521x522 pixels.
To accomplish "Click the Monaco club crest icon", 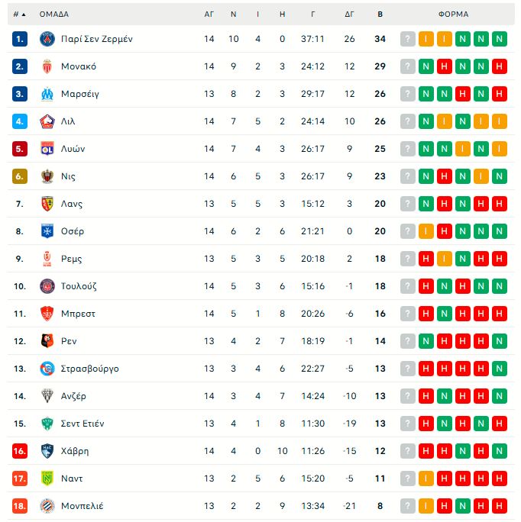I will [47, 66].
